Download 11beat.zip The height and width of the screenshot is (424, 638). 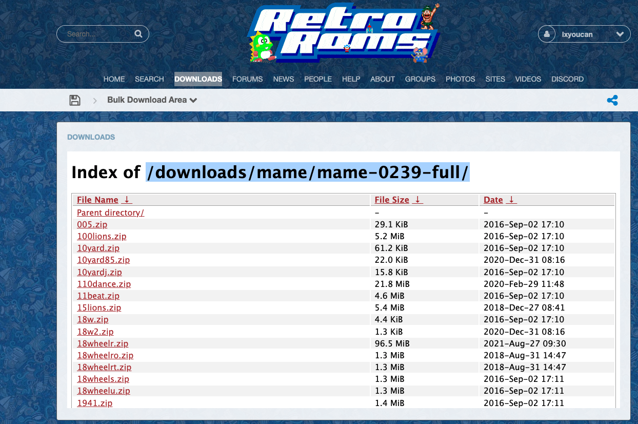[x=98, y=296]
